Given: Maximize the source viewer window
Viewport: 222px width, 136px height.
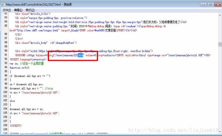Looking at the screenshot, I should point(211,5).
